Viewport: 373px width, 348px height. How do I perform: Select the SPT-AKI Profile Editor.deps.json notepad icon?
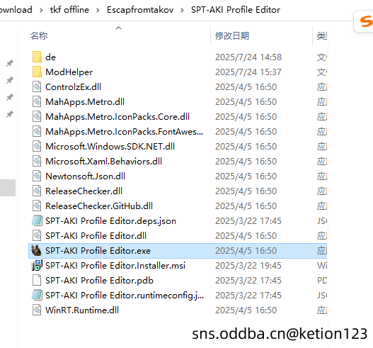pos(37,220)
